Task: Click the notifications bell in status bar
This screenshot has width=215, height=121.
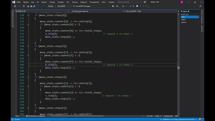Action: (x=201, y=120)
